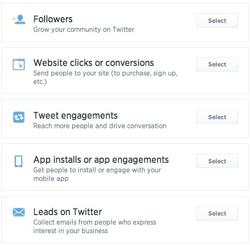Click 'Send people to your site' description text
Image resolution: width=250 pixels, height=245 pixels.
click(105, 77)
